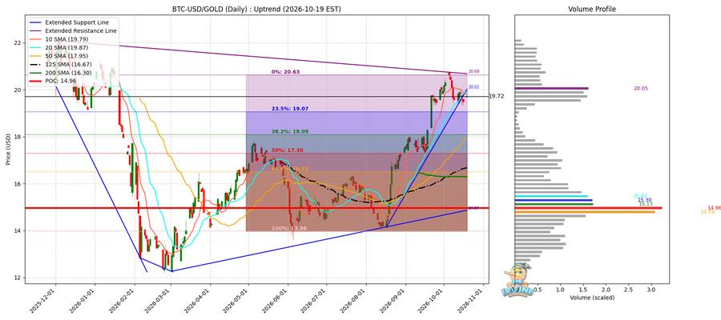Click the resistance value label '20.68'
Image resolution: width=721 pixels, height=320 pixels.
(x=474, y=72)
